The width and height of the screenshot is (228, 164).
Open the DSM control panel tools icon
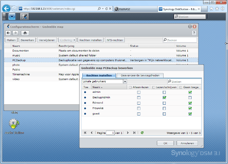(24, 16)
